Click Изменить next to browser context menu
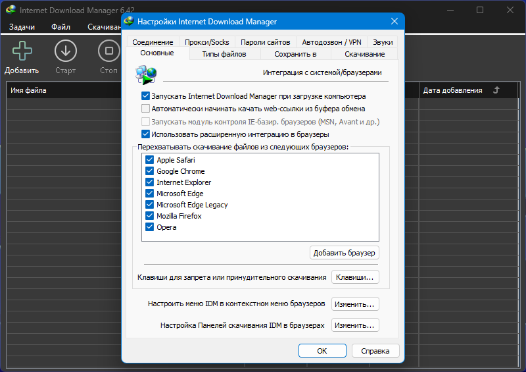 click(x=355, y=304)
